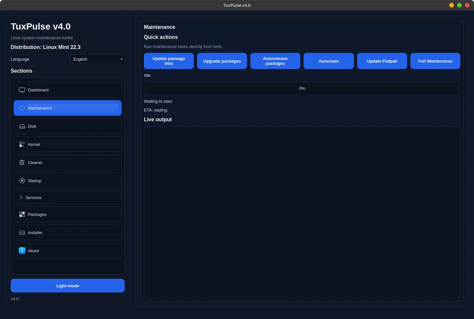
Task: Click the Startup play-circle icon
Action: 22,181
